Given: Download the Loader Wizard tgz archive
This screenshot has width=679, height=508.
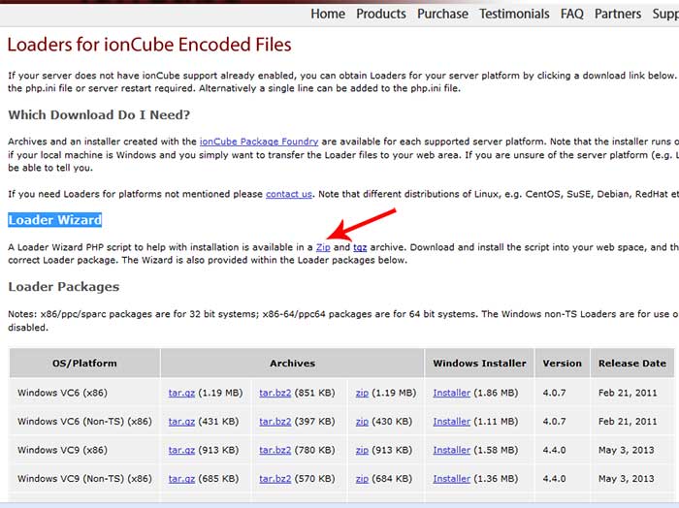Looking at the screenshot, I should [x=360, y=247].
